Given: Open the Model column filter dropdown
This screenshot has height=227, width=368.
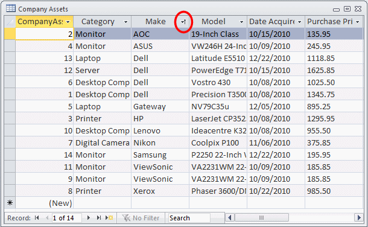Looking at the screenshot, I should pyautogui.click(x=241, y=22).
